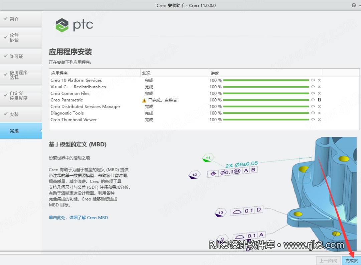Click the retry icon for Creo Parametric
Image resolution: width=361 pixels, height=265 pixels.
(x=313, y=100)
